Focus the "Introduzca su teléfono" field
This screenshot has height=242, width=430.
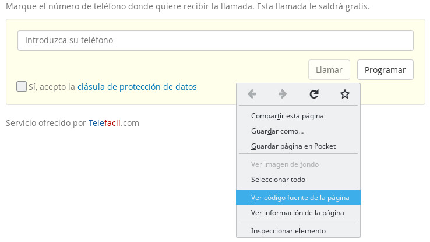(216, 41)
